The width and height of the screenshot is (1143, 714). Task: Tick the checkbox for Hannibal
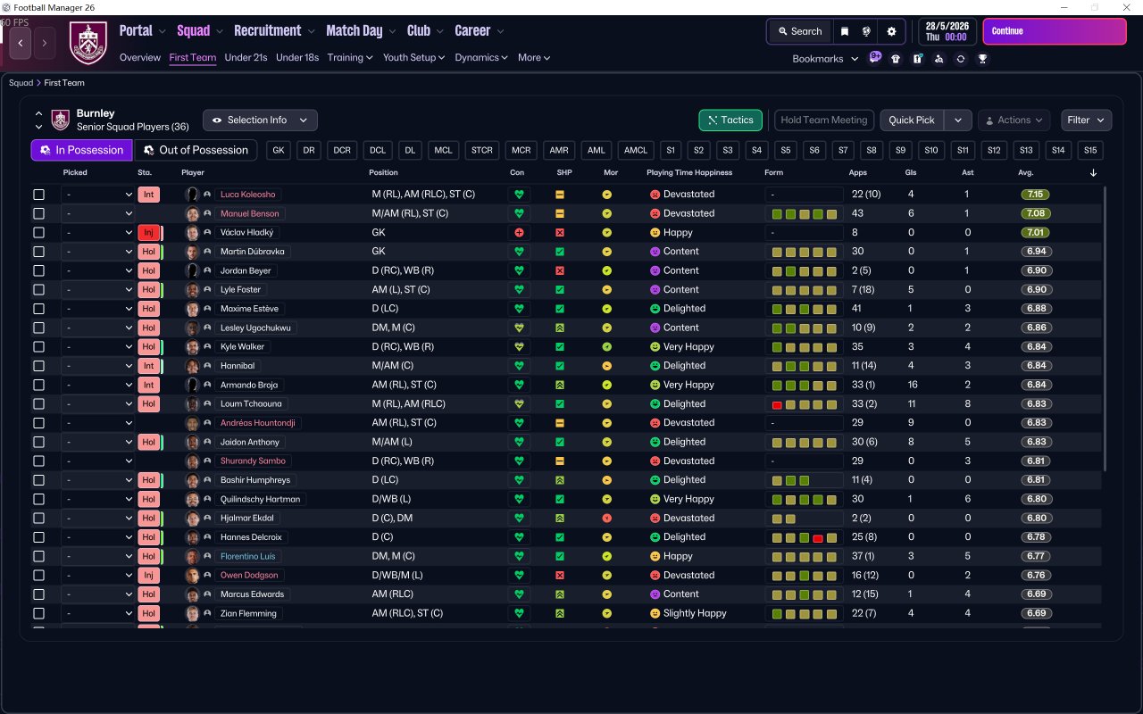pyautogui.click(x=38, y=366)
